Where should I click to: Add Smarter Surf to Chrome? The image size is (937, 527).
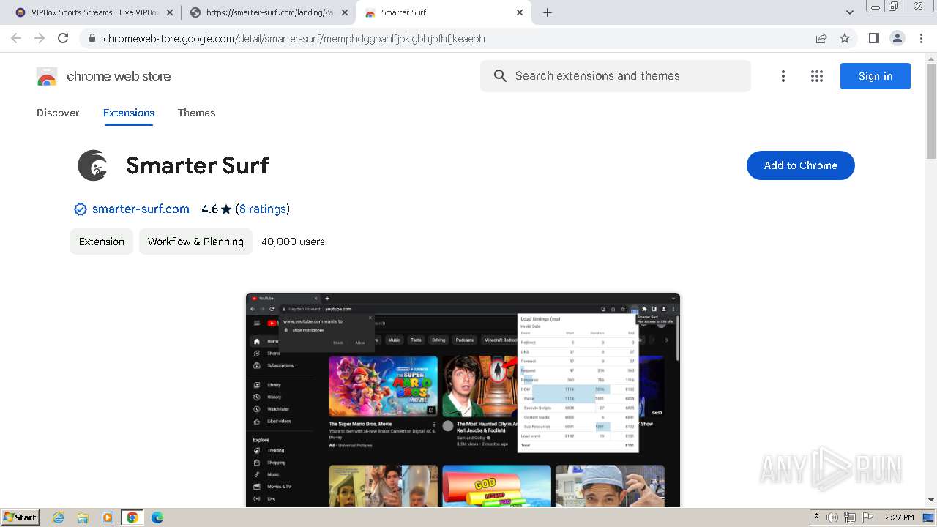[x=800, y=165]
